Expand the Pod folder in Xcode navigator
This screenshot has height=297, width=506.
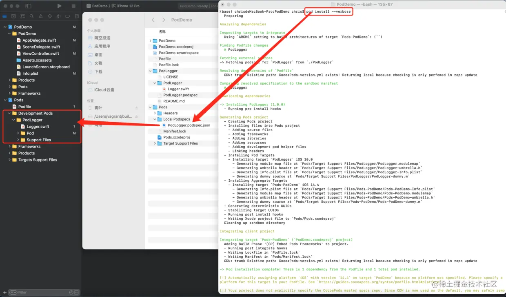coord(18,133)
